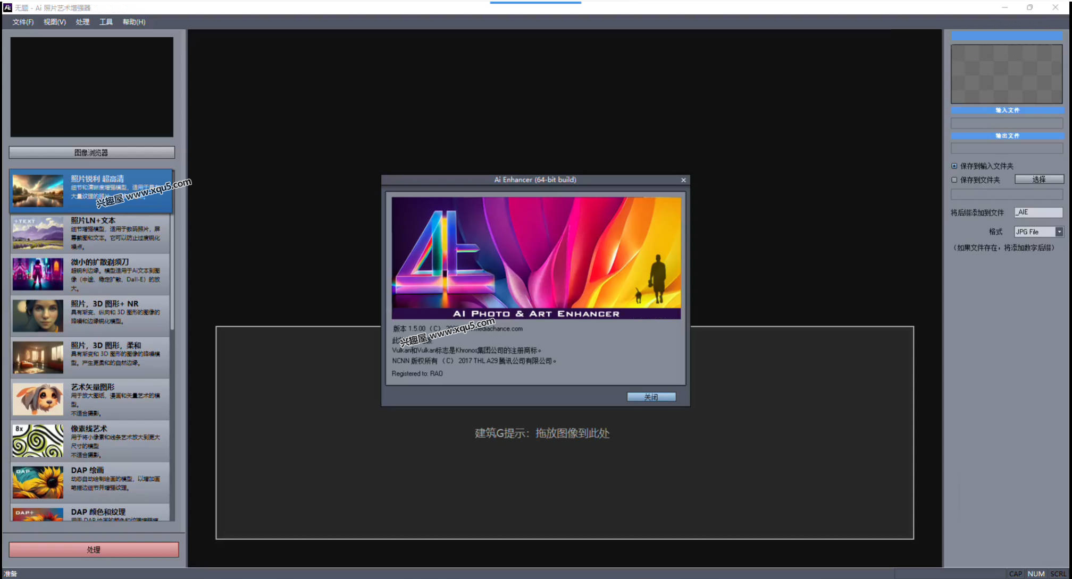Minimize the application window
1072x579 pixels.
(1004, 7)
